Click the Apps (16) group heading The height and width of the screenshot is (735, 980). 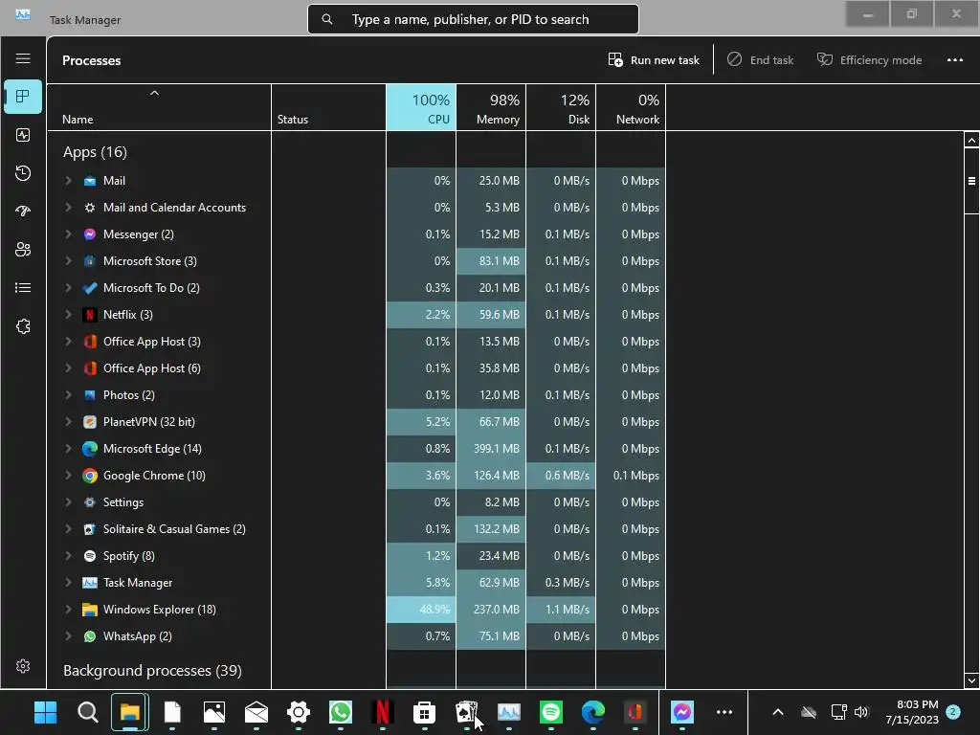pyautogui.click(x=95, y=152)
